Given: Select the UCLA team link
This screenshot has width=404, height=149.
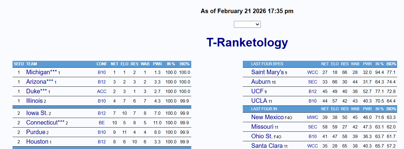Looking at the screenshot, I should click(259, 101).
